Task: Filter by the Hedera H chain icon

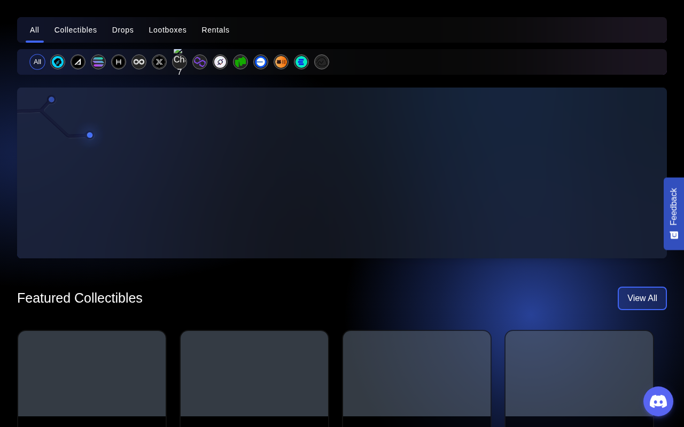Action: point(119,62)
